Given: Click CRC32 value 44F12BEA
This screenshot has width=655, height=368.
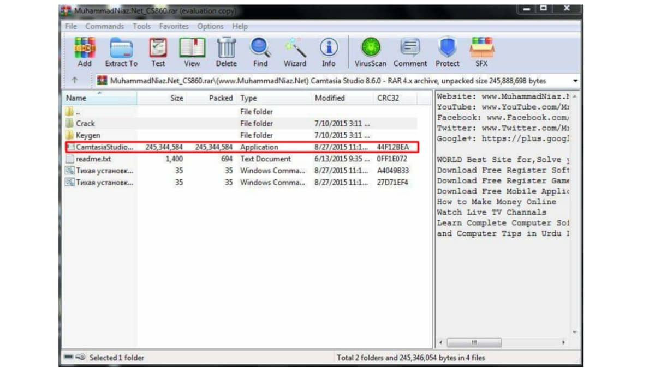Looking at the screenshot, I should [x=392, y=147].
